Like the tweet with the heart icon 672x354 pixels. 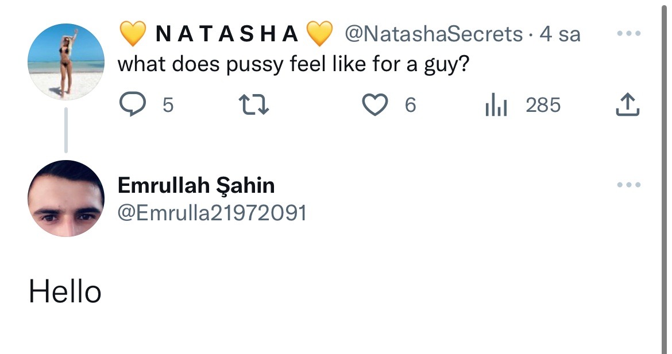(x=375, y=105)
